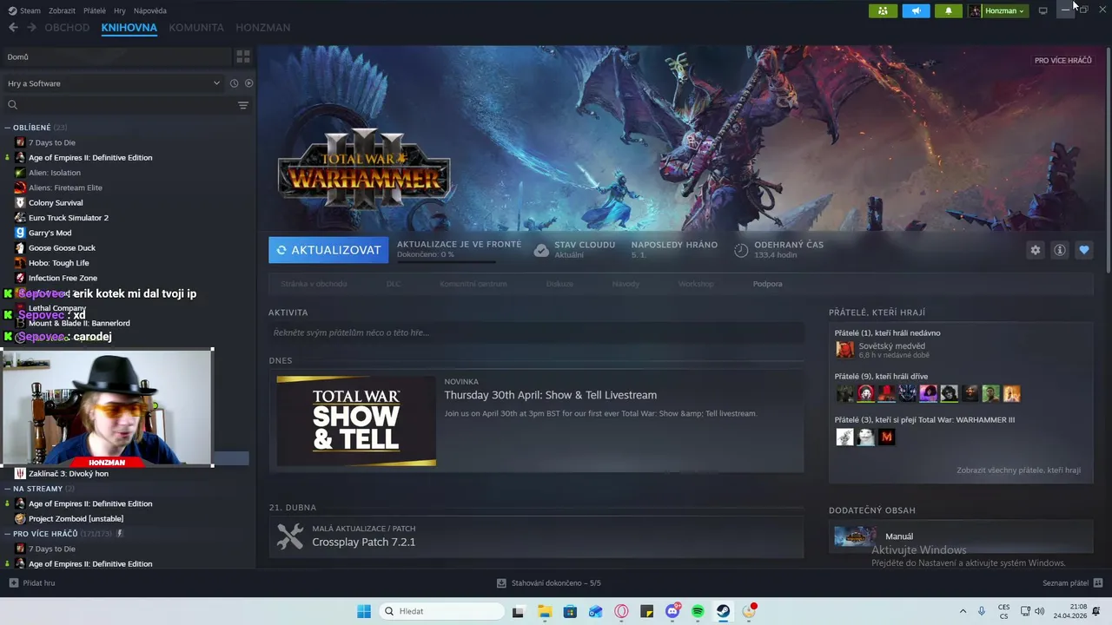Open File Explorer from taskbar
The height and width of the screenshot is (625, 1112).
[x=544, y=611]
